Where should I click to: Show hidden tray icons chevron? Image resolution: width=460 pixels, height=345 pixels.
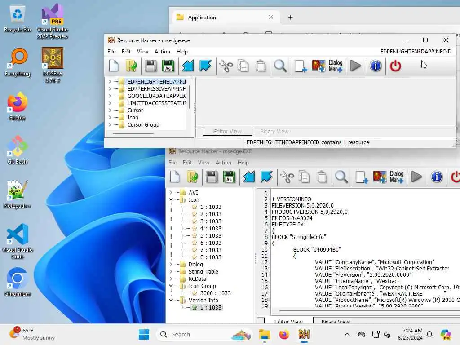click(x=347, y=334)
